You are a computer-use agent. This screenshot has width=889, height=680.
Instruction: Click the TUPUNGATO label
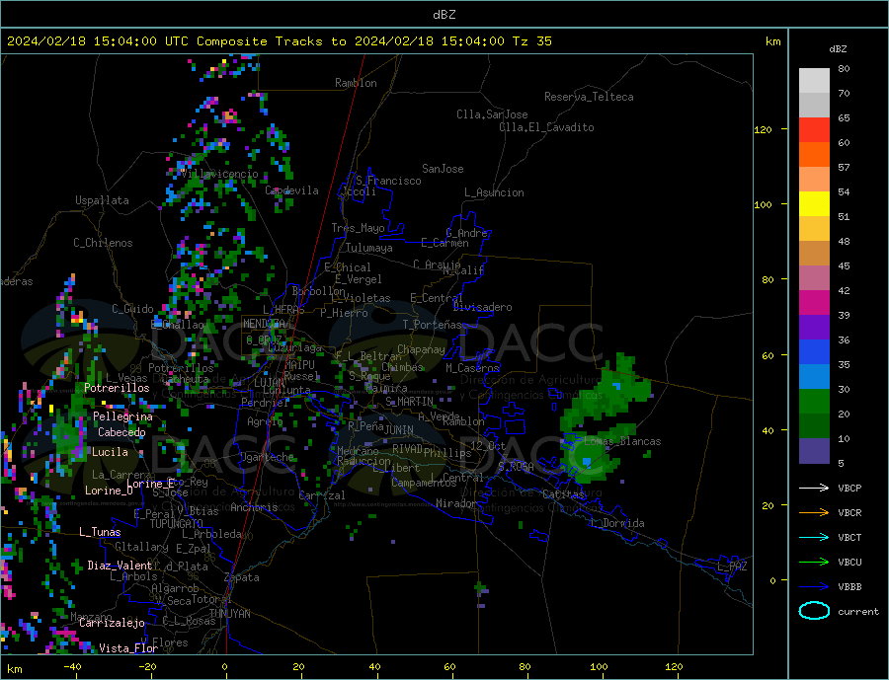pos(177,524)
